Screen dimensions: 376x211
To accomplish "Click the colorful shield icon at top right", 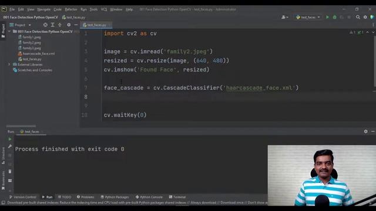I will click(372, 17).
